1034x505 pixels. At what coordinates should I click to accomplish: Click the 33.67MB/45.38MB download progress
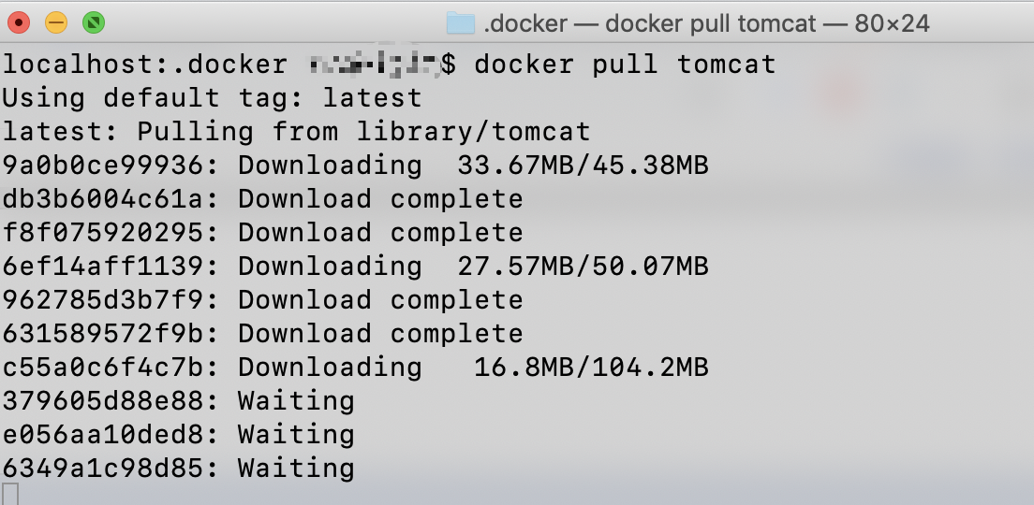coord(583,166)
